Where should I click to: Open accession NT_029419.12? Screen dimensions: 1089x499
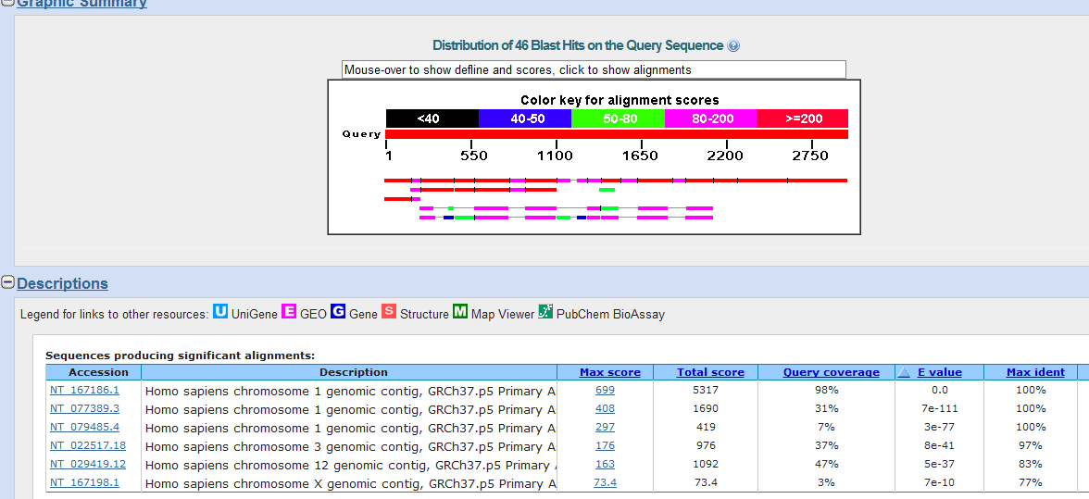click(87, 464)
